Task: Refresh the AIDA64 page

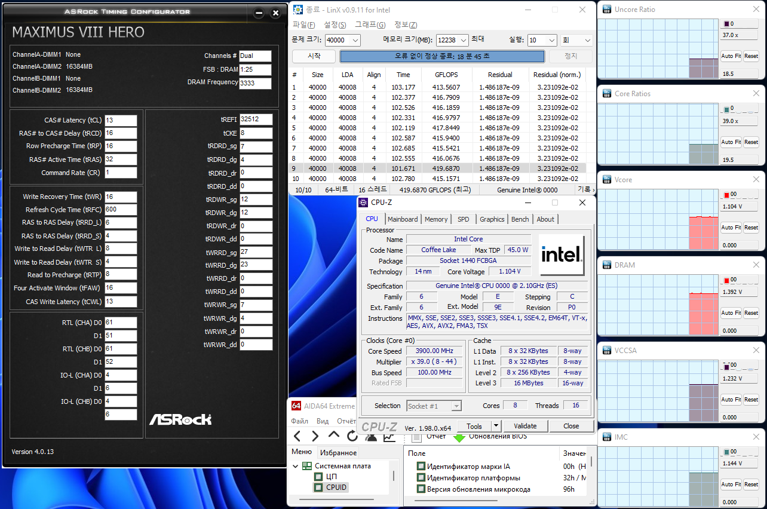Action: (352, 436)
